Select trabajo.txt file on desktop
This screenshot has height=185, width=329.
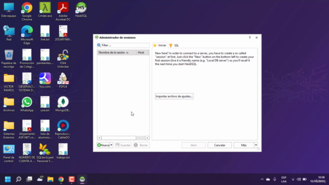(63, 152)
